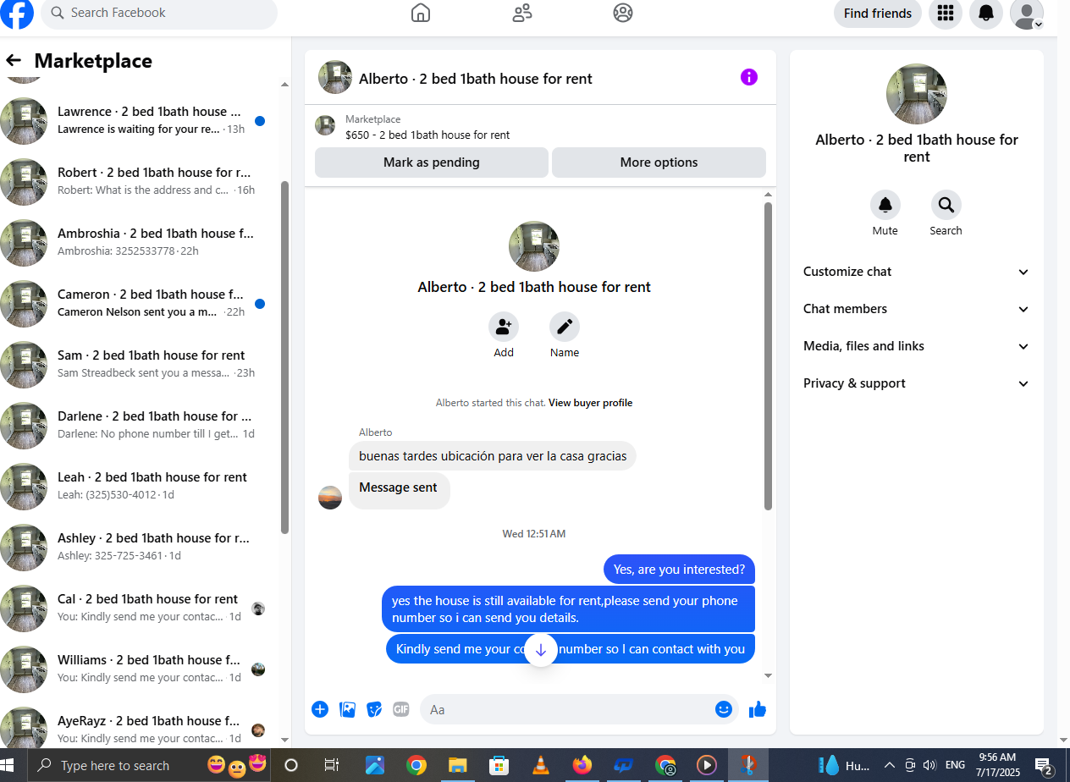Open Sam conversation in list
The width and height of the screenshot is (1070, 782).
140,364
